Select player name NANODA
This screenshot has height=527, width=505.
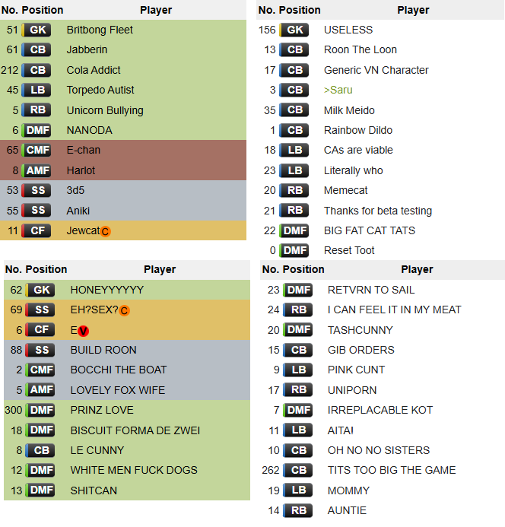coord(90,130)
